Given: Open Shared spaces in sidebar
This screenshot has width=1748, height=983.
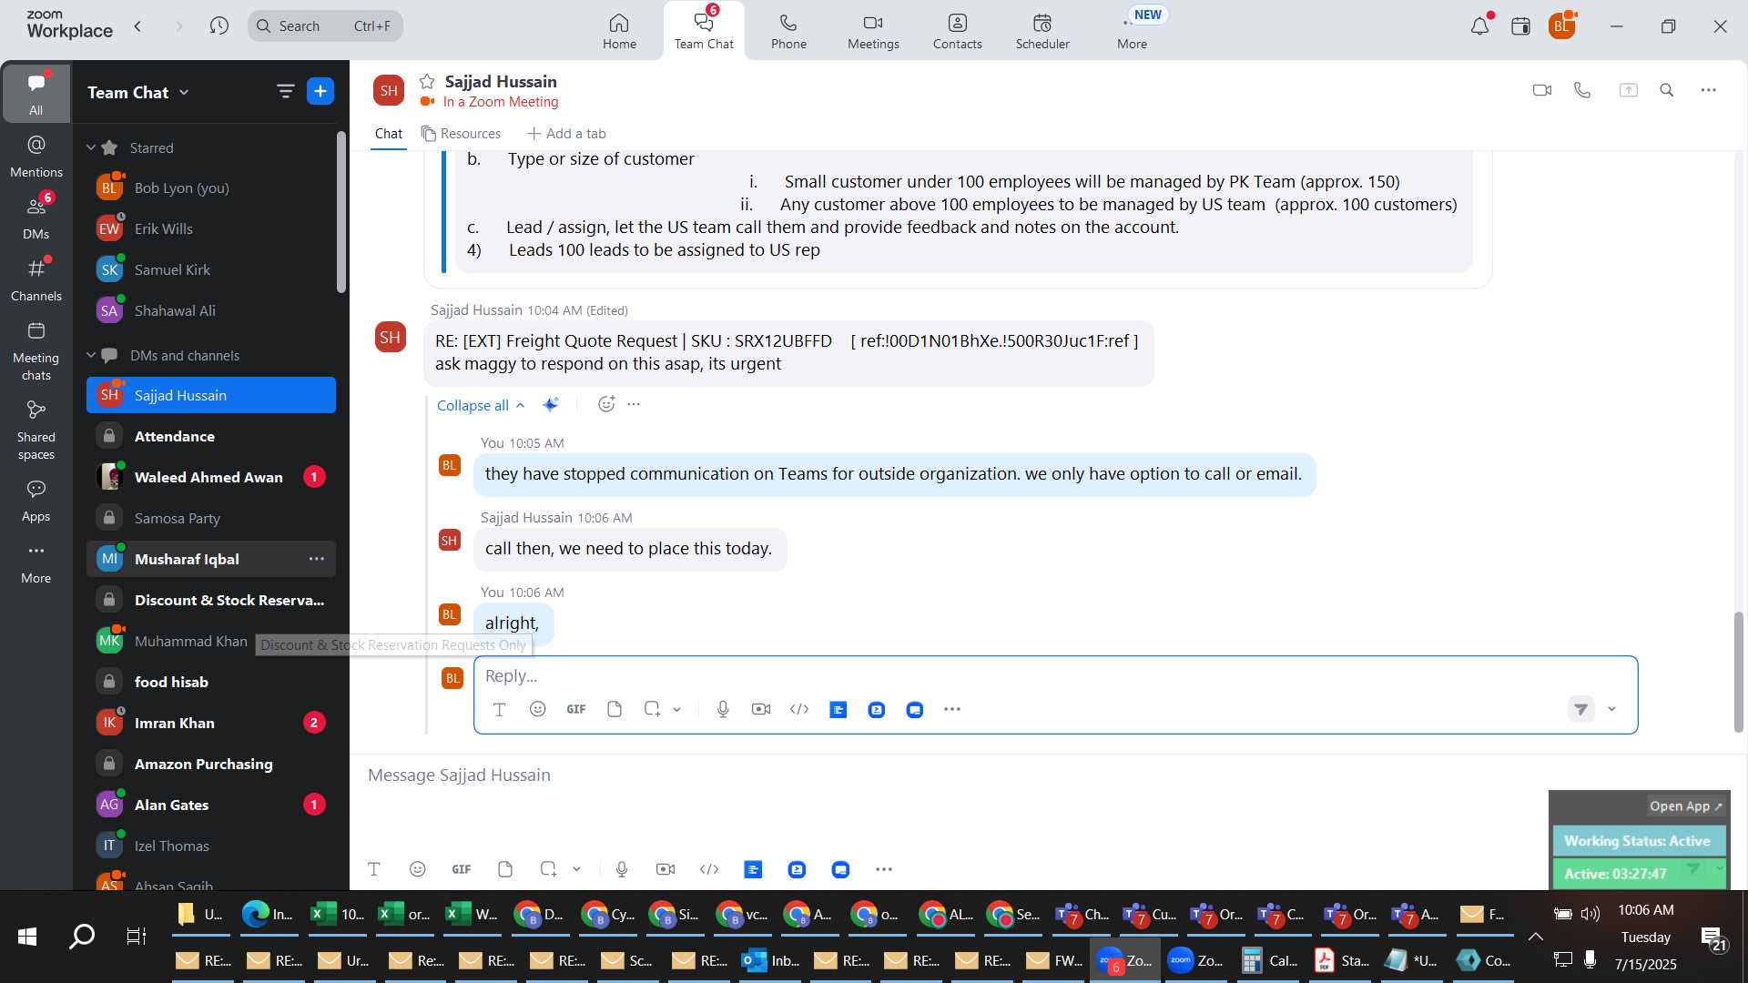Looking at the screenshot, I should tap(36, 431).
